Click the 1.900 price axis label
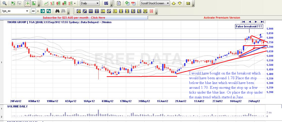The height and width of the screenshot is (122, 282). pos(270,29)
